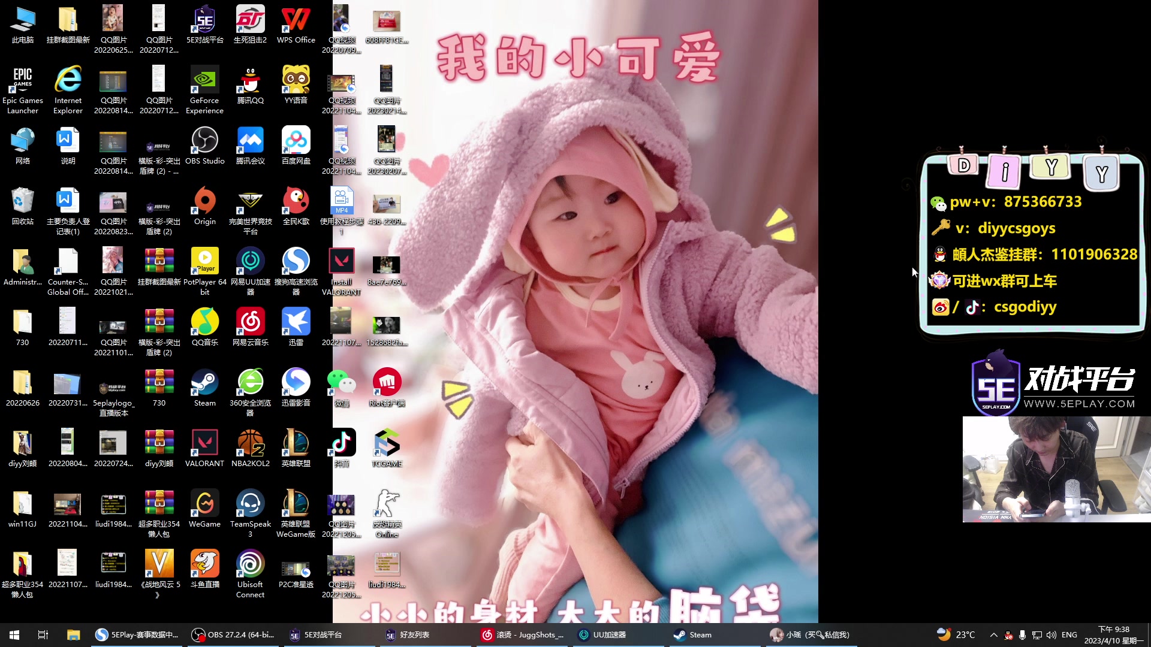Launch QQ音乐 from the desktop
This screenshot has height=647, width=1151.
(204, 327)
